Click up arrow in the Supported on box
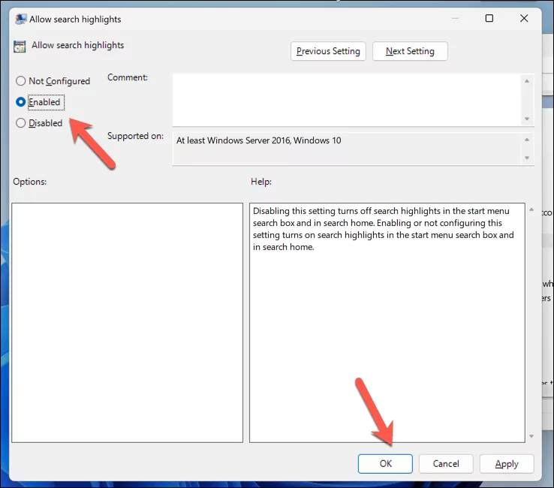Image resolution: width=554 pixels, height=488 pixels. click(527, 140)
